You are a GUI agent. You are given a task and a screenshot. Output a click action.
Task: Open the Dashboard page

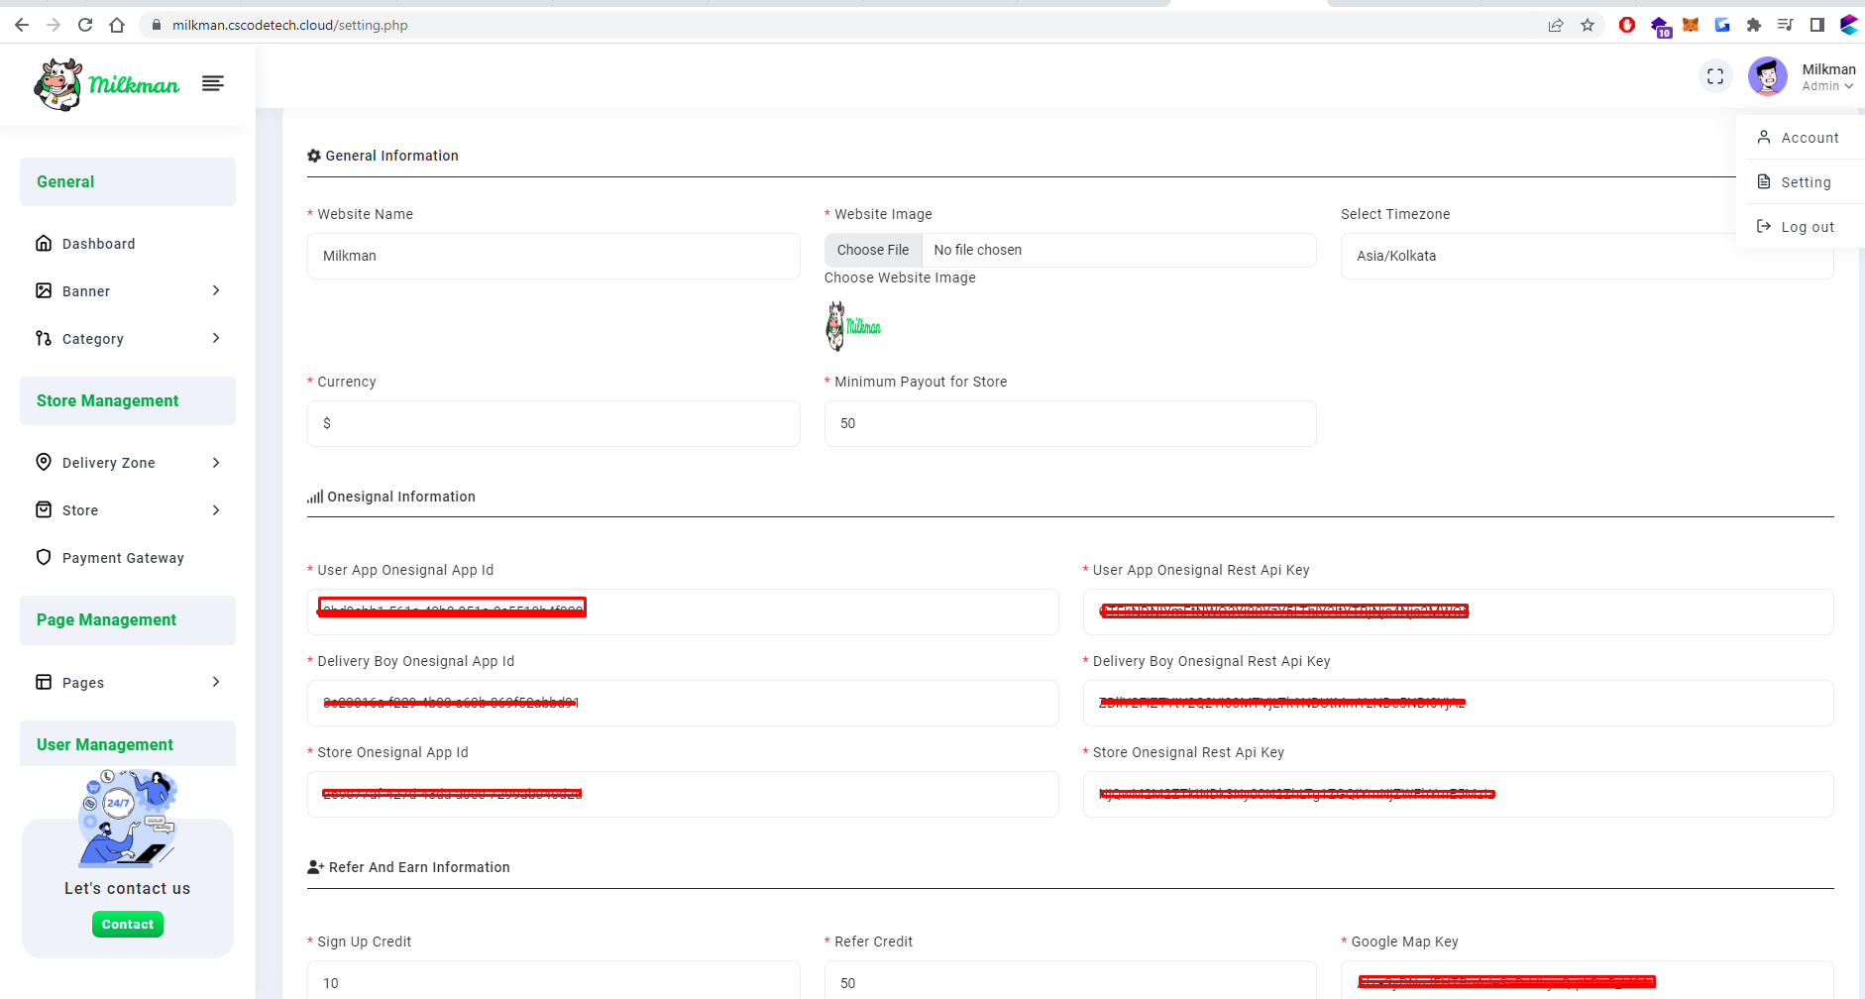pos(98,244)
